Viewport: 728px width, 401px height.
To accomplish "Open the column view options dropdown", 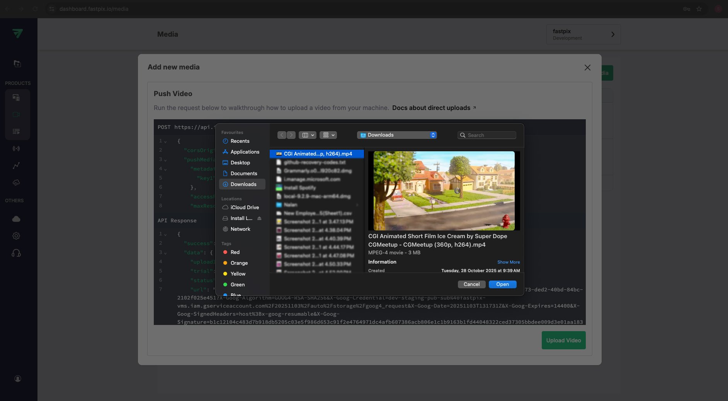I will (308, 135).
